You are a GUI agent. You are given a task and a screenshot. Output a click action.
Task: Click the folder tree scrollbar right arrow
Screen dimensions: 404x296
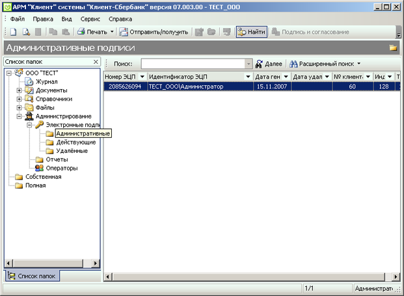(96, 263)
